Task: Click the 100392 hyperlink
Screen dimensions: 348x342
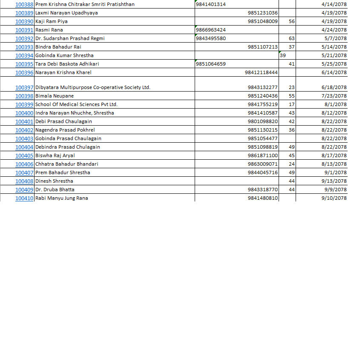Action: pyautogui.click(x=24, y=38)
